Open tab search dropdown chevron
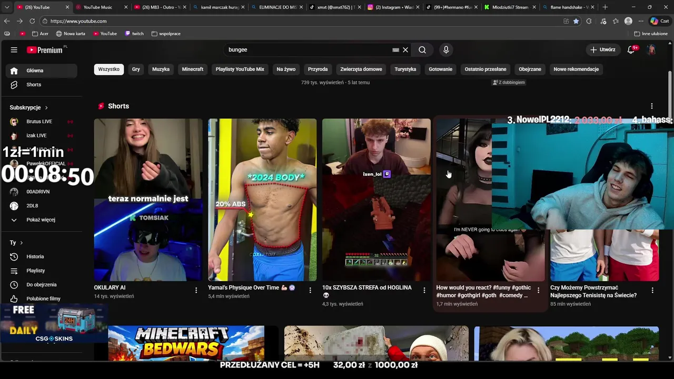 point(7,7)
